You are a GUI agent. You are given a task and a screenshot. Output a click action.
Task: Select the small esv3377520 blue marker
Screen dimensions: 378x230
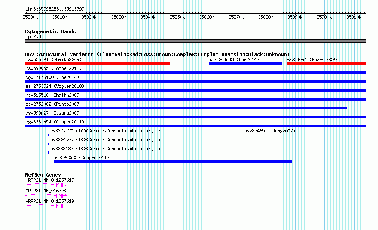point(48,135)
